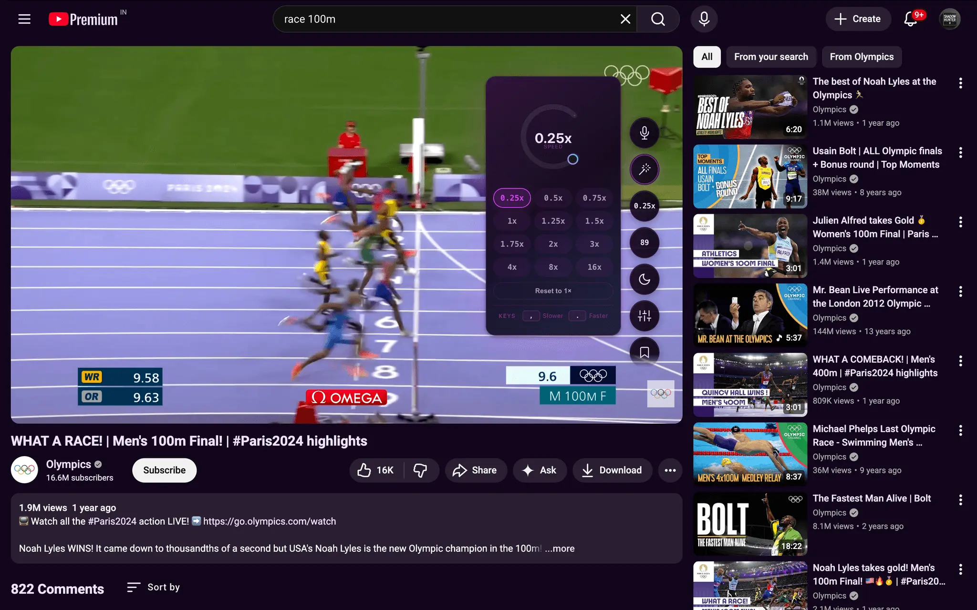Click the Ask button
Viewport: 977px width, 610px height.
[x=540, y=470]
